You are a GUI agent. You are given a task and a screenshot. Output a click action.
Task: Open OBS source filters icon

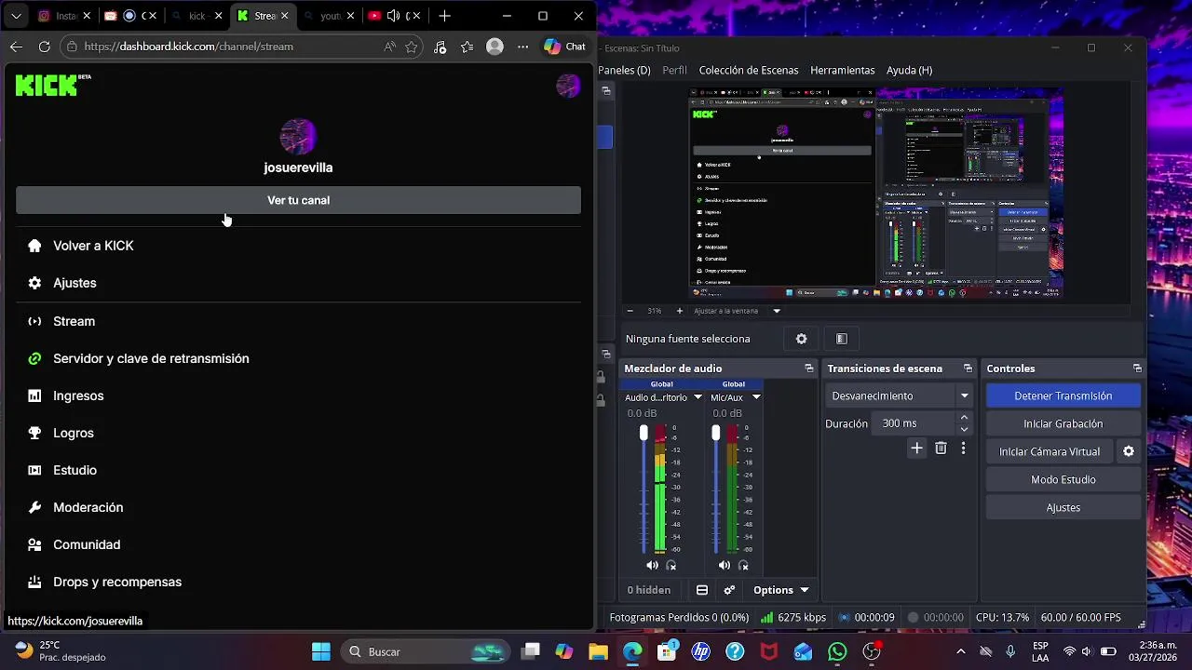click(x=841, y=339)
